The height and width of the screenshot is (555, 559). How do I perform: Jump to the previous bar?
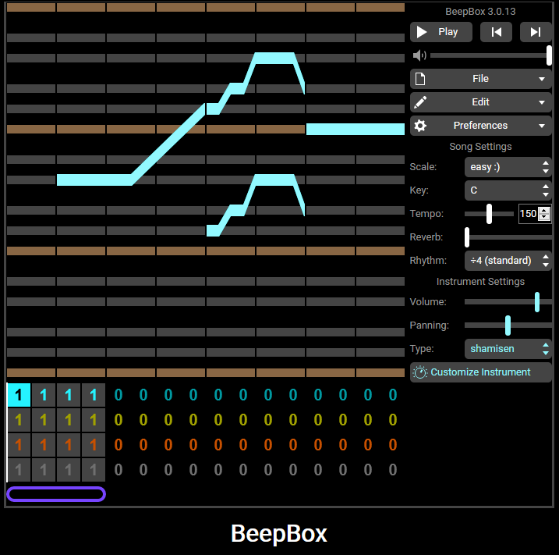coord(497,32)
